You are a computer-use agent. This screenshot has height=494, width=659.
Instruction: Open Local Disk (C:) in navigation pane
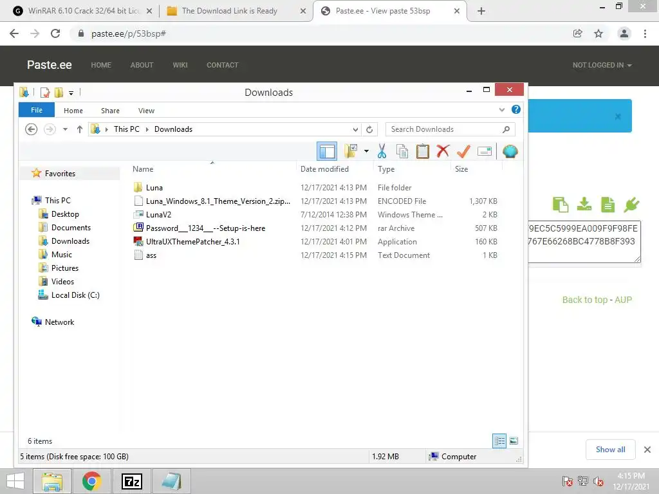[75, 295]
